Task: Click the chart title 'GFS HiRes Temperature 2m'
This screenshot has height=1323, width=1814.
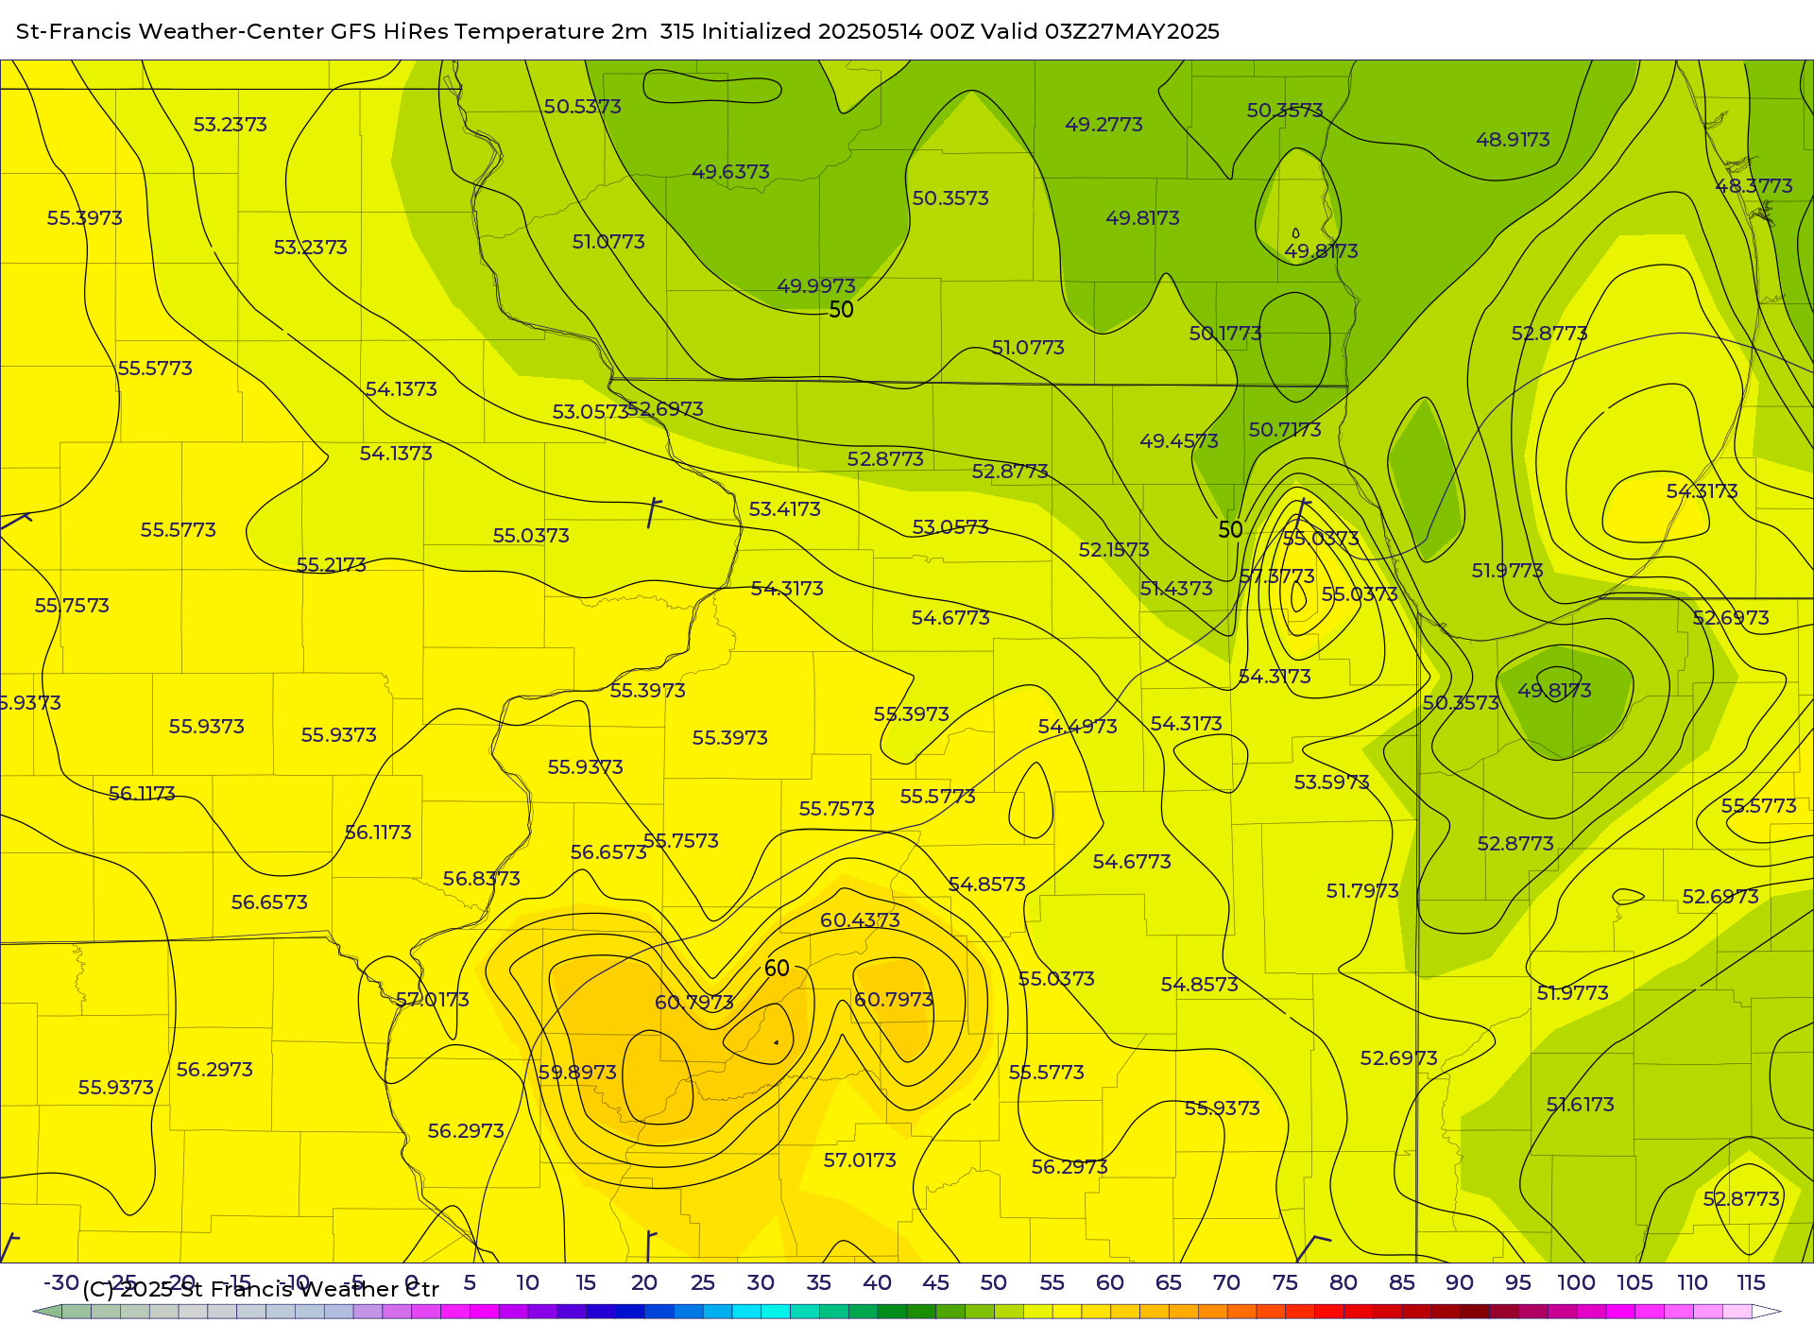Action: (488, 31)
